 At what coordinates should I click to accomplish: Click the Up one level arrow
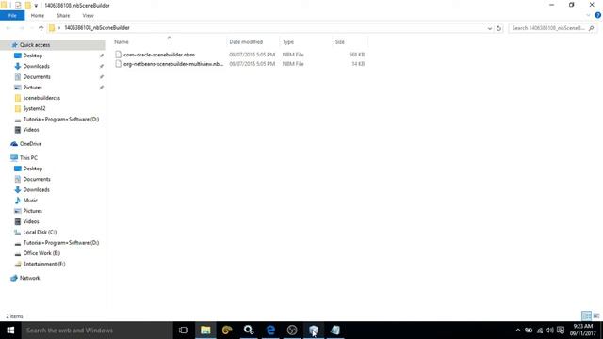click(41, 28)
